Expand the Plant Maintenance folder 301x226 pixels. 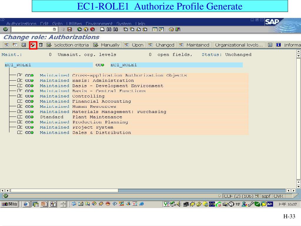click(x=20, y=117)
